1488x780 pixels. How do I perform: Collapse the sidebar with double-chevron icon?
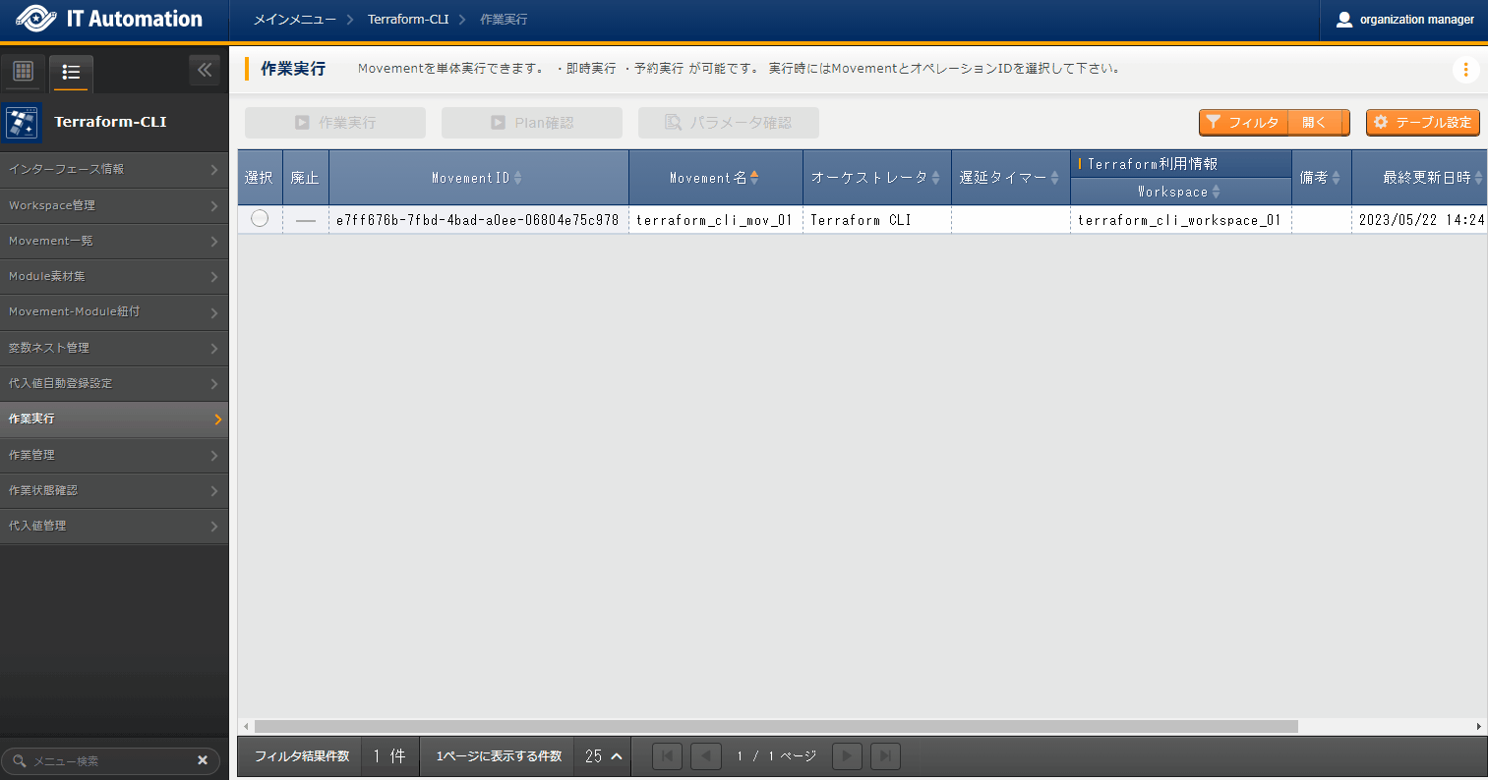(x=205, y=70)
